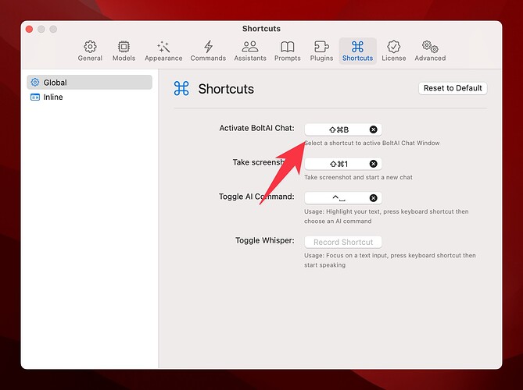Open the Commands tab
The height and width of the screenshot is (390, 523).
(208, 51)
